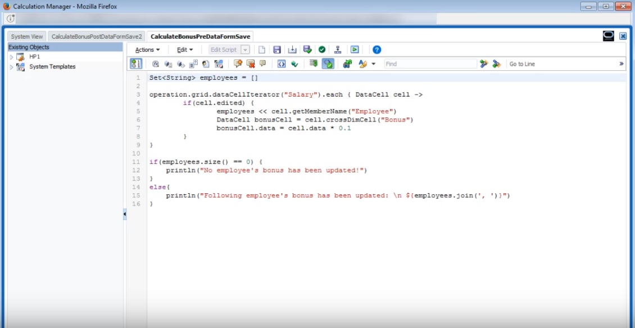Toggle the highlighted script validation option
This screenshot has width=635, height=328.
pyautogui.click(x=328, y=63)
